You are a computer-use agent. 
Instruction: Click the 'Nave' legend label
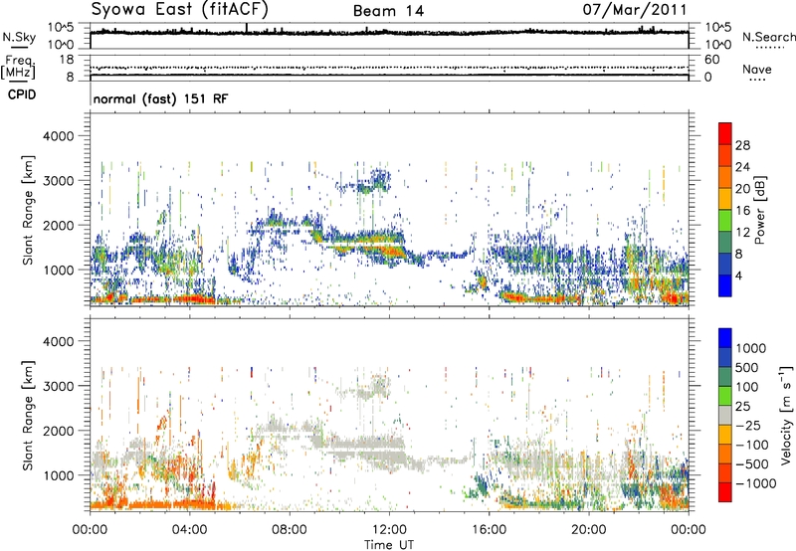click(x=757, y=69)
